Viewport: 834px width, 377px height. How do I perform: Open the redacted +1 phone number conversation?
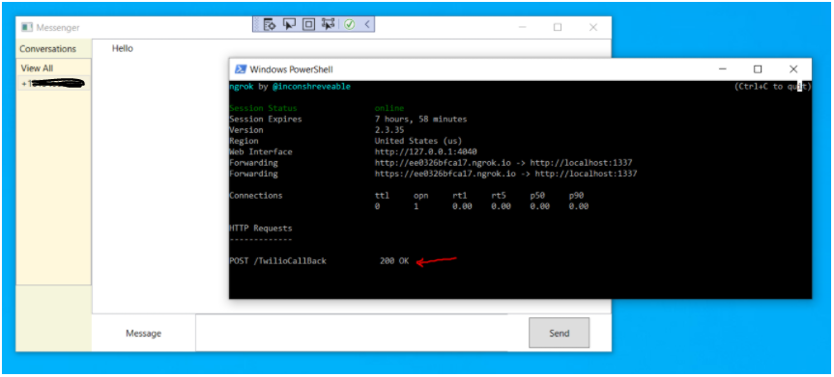[54, 83]
